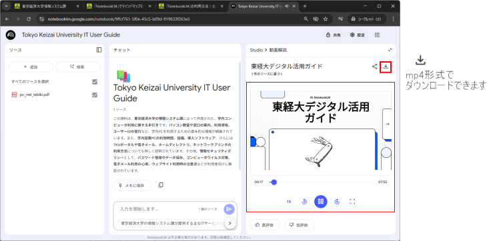Click the 東経大デジタル活用ガイド heading in Studio panel
Viewport: 487px width, 241px height.
coord(287,66)
